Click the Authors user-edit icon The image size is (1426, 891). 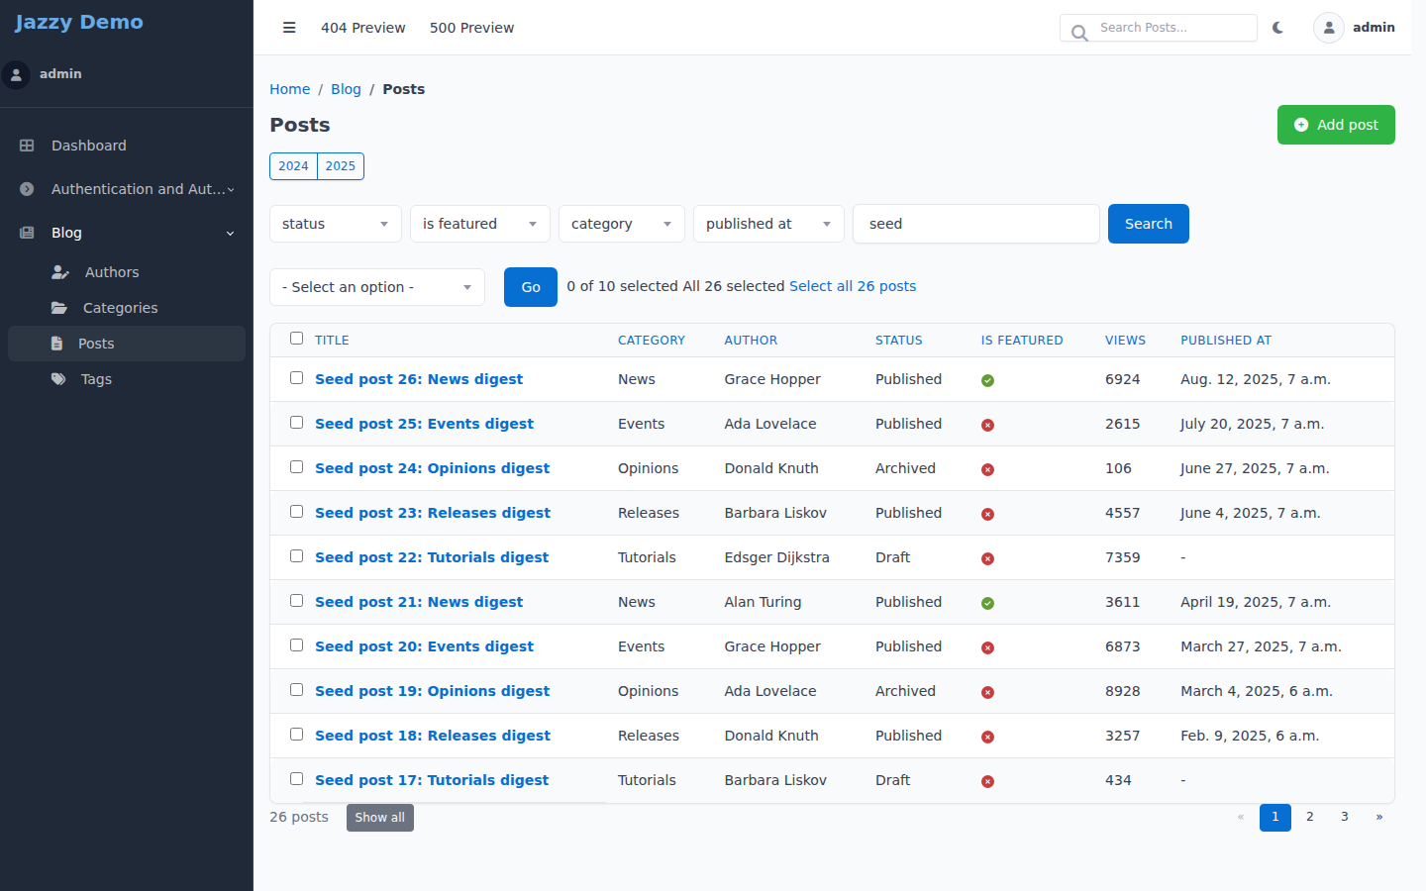60,272
